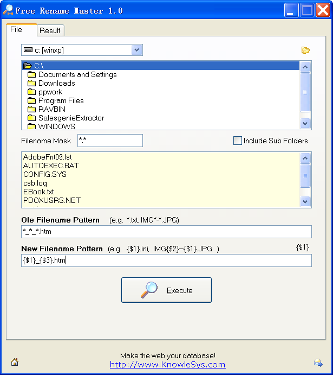The image size is (333, 375).
Task: Open the Program Files folder
Action: tap(61, 100)
